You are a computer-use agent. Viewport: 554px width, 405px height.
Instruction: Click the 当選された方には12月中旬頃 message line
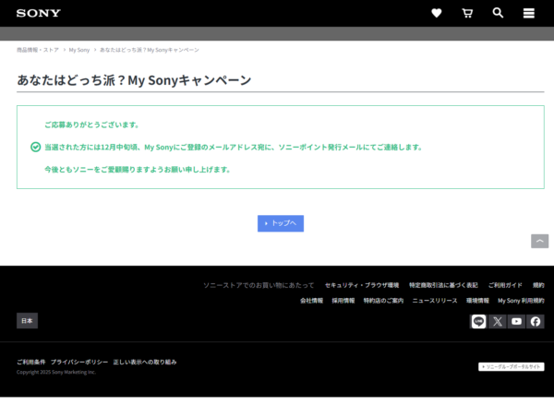coord(234,147)
